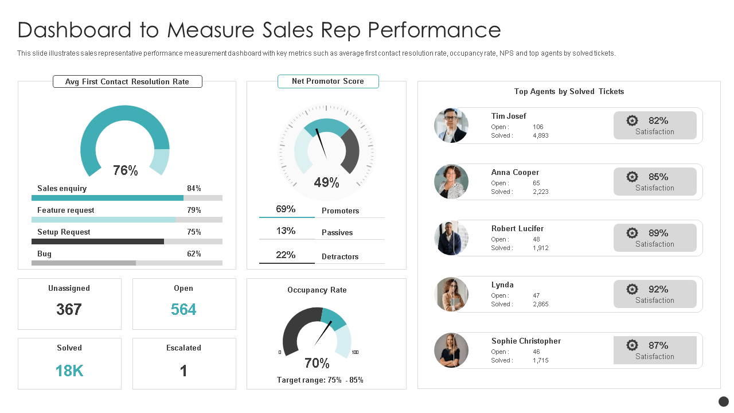
Task: Select the Avg First Contact Resolution Rate label
Action: pos(127,81)
